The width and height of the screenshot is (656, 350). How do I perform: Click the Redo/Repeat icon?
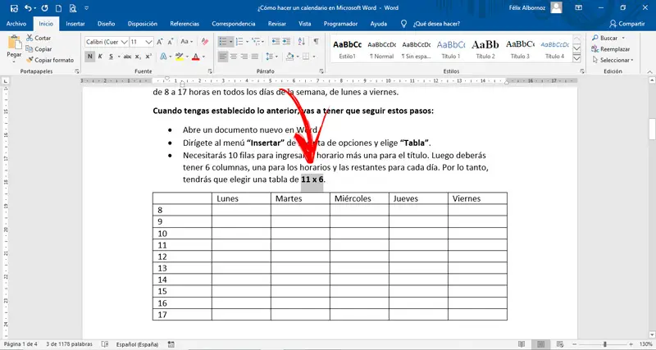pyautogui.click(x=45, y=7)
